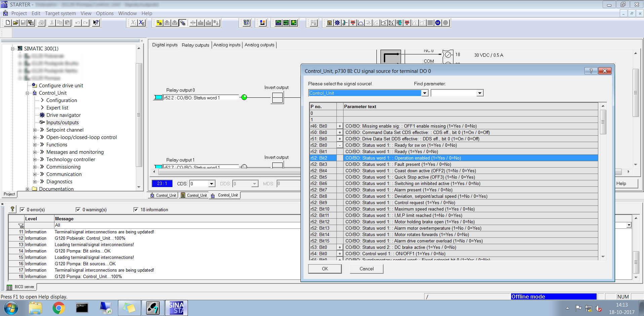
Task: Click the yellow Connect to target system icon
Action: point(159,22)
